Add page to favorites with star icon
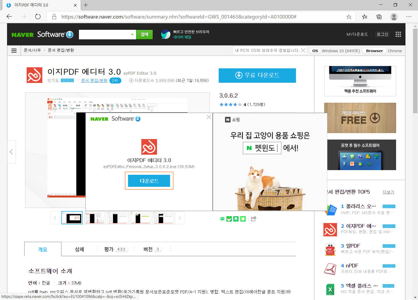This screenshot has width=418, height=300. click(x=349, y=17)
